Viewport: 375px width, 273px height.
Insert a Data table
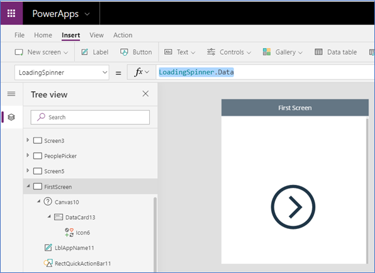[335, 52]
